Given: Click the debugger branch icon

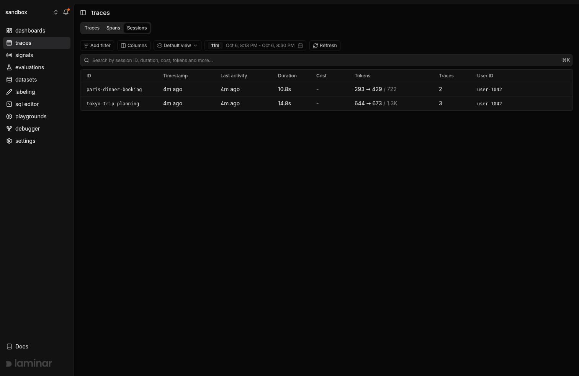Looking at the screenshot, I should tap(9, 129).
